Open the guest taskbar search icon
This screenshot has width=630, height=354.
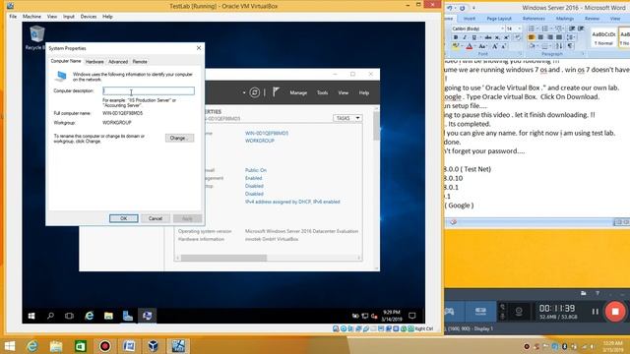click(50, 316)
